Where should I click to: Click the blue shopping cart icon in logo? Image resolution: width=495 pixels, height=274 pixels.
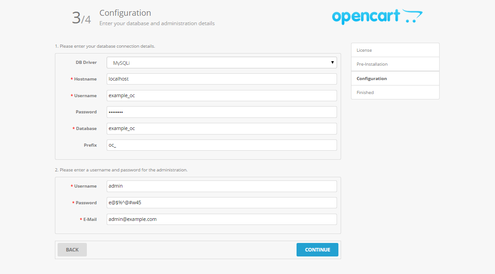click(x=415, y=16)
